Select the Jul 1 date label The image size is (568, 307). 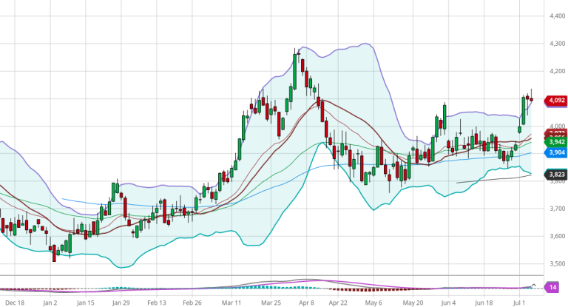pos(518,303)
